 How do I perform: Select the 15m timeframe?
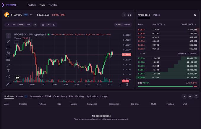point(21,25)
